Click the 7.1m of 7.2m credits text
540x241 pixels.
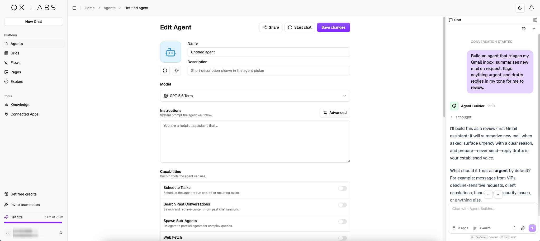coord(54,217)
